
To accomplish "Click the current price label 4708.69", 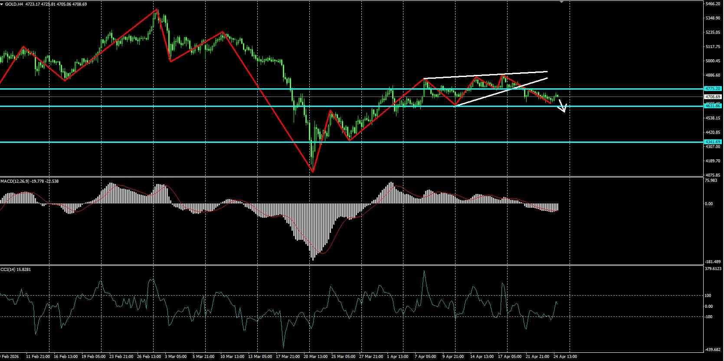I will [713, 97].
